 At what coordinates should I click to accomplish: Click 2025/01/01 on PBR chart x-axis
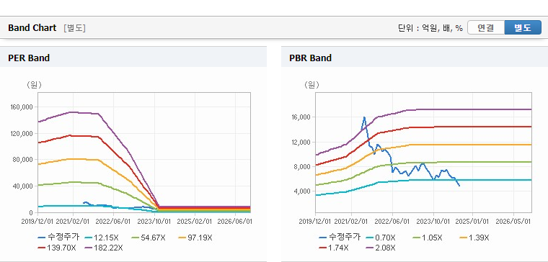pos(473,222)
